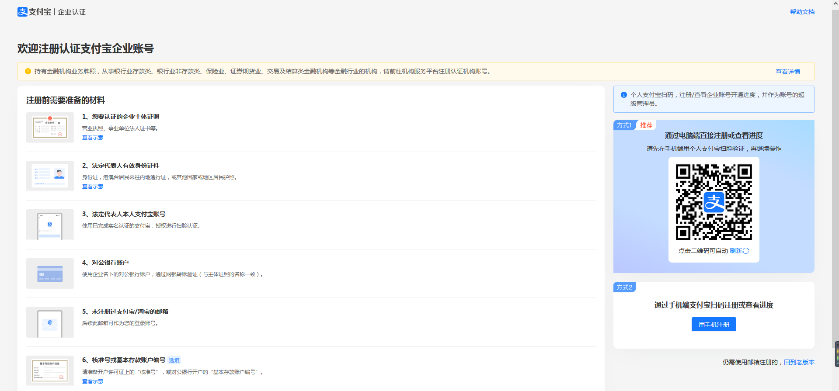The image size is (839, 391).
Task: Click the email envelope illustration
Action: [50, 322]
